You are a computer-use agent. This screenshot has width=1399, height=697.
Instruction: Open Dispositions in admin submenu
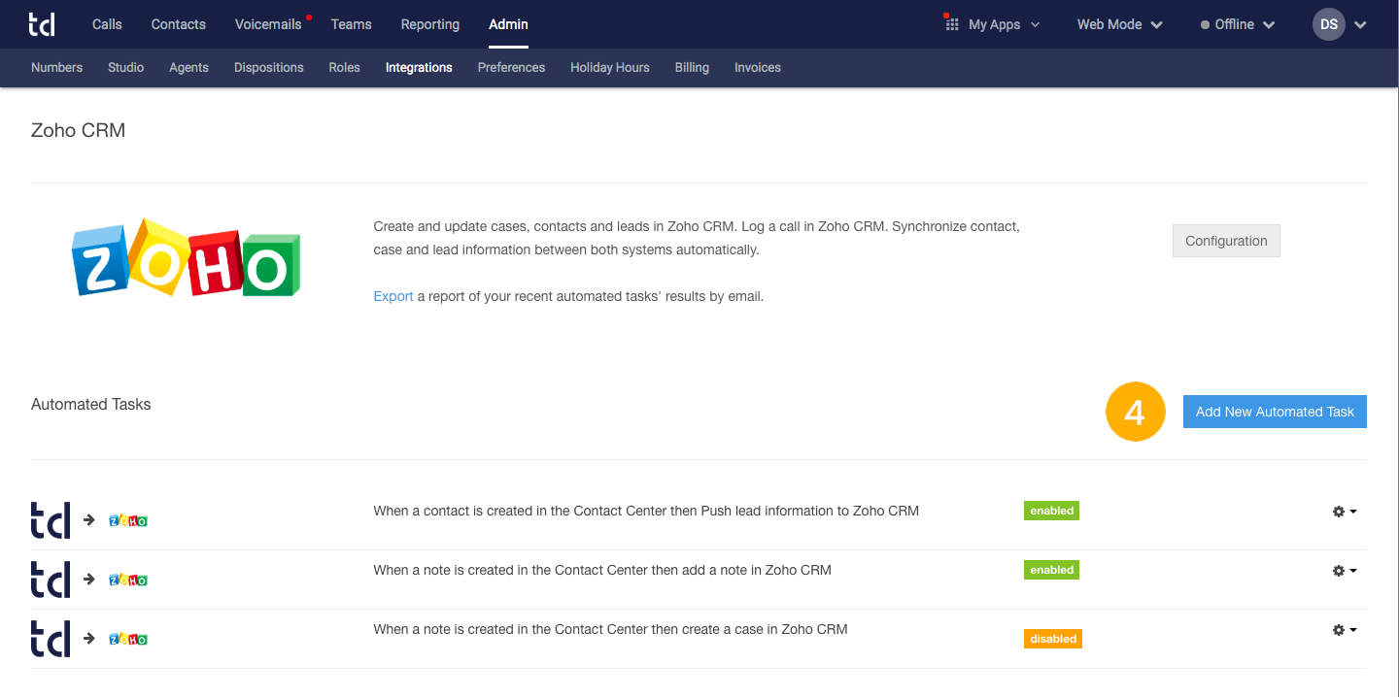click(x=269, y=68)
